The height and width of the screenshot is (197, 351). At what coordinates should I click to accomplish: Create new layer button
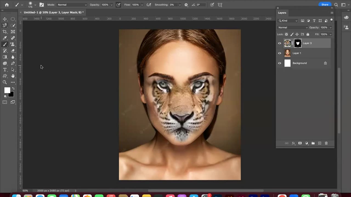(319, 143)
